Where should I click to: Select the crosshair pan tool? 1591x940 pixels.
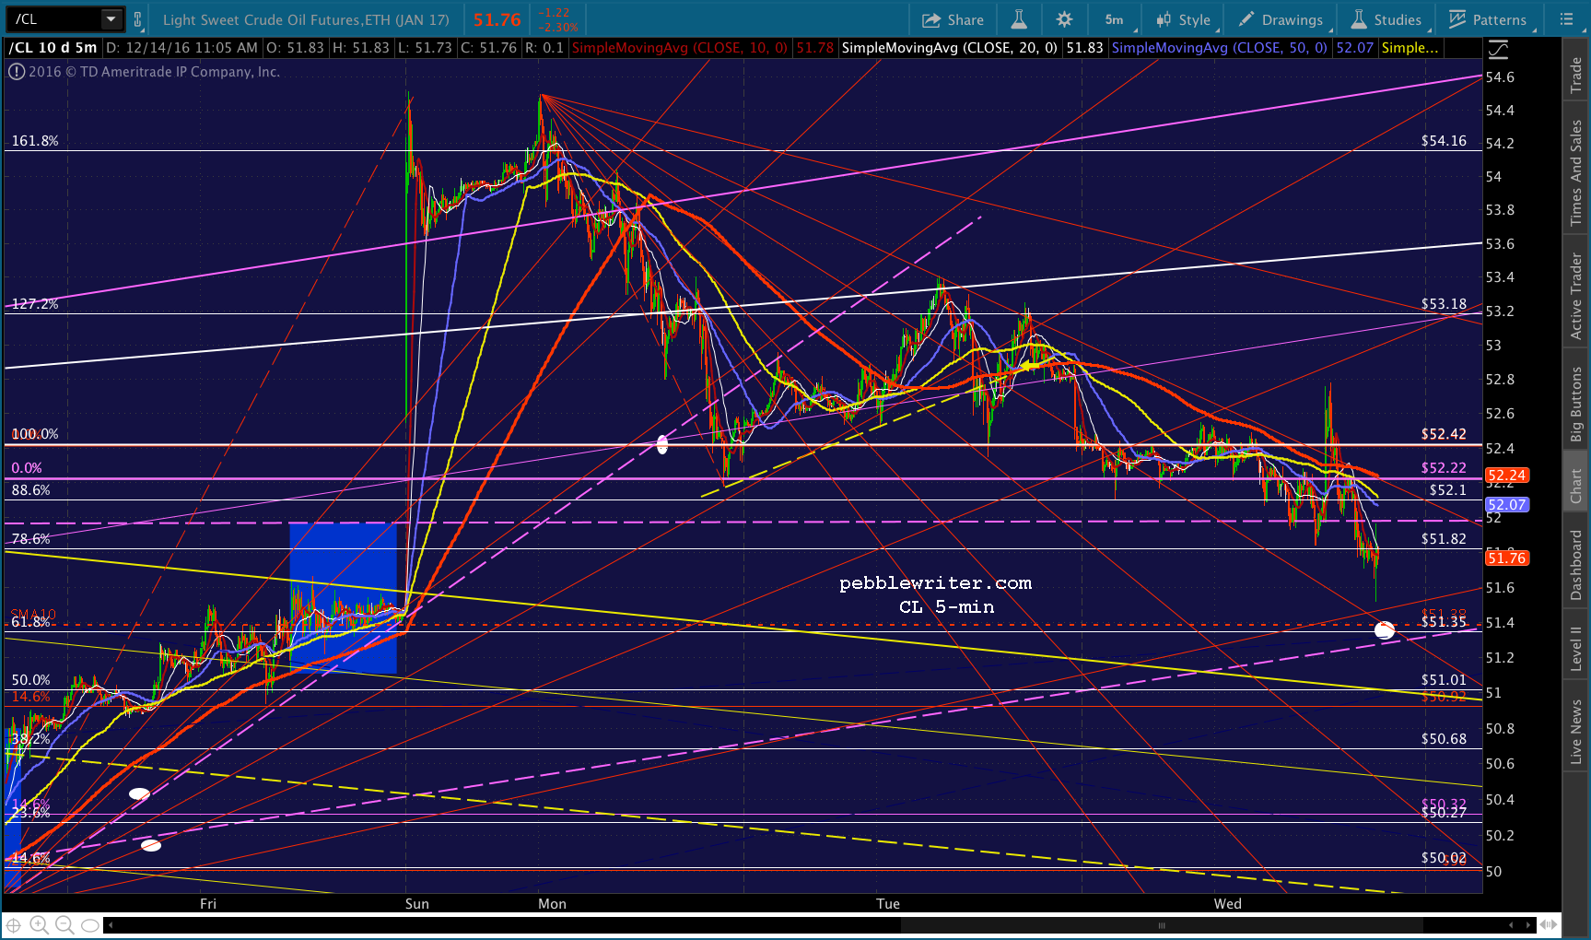[14, 924]
